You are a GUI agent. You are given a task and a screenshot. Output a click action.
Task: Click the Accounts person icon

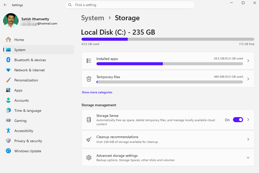click(x=8, y=100)
